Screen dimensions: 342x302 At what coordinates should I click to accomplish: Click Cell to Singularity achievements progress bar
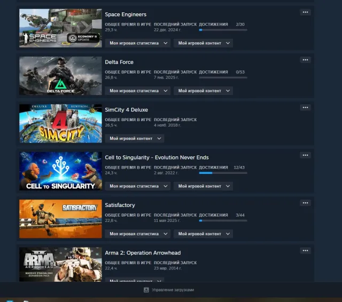click(x=223, y=173)
